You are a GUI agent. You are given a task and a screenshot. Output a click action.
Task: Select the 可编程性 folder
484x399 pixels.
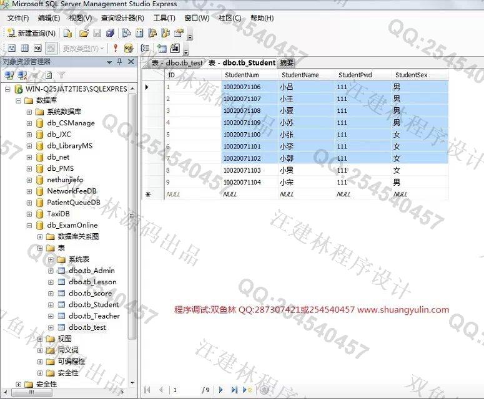71,362
